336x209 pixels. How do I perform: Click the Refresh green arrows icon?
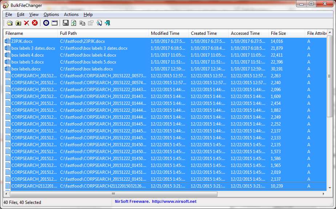(74, 23)
